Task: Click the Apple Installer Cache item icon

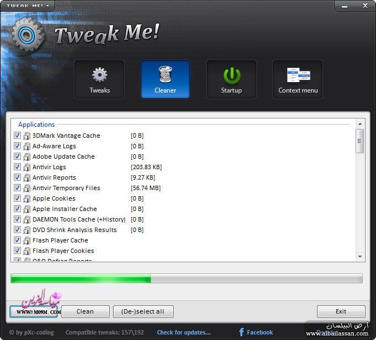Action: click(27, 209)
